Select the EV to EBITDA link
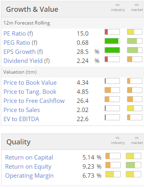The image size is (144, 188). click(x=21, y=119)
